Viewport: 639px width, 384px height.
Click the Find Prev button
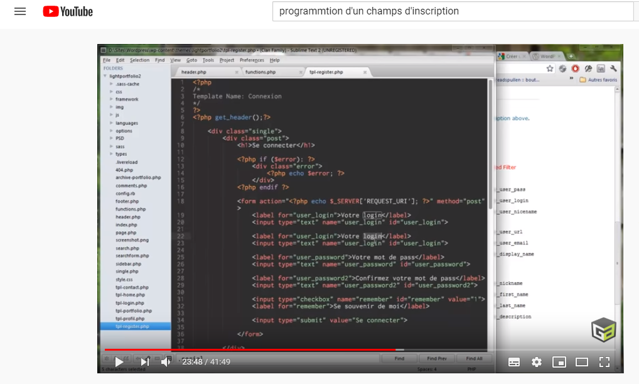[437, 358]
